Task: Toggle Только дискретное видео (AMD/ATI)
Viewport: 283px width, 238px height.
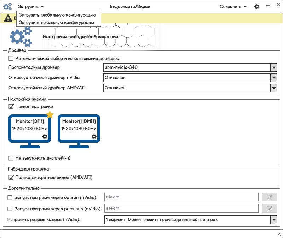Action: [11, 178]
